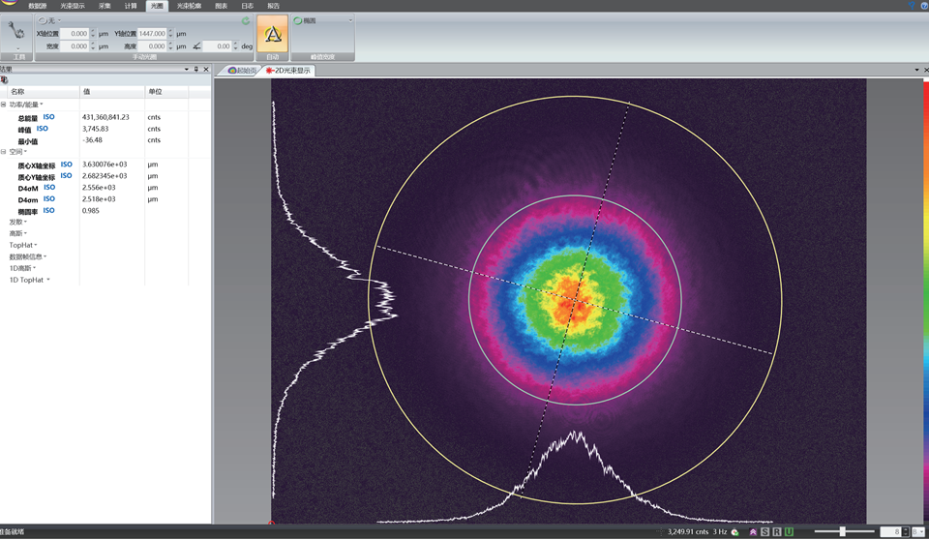Click the 单位 column header
The width and height of the screenshot is (929, 540).
166,92
